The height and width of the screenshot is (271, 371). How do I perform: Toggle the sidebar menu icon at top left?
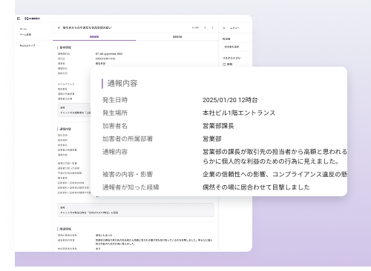tap(19, 19)
